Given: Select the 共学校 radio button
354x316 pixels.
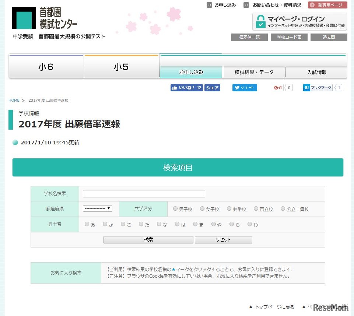Looking at the screenshot, I should [x=229, y=209].
